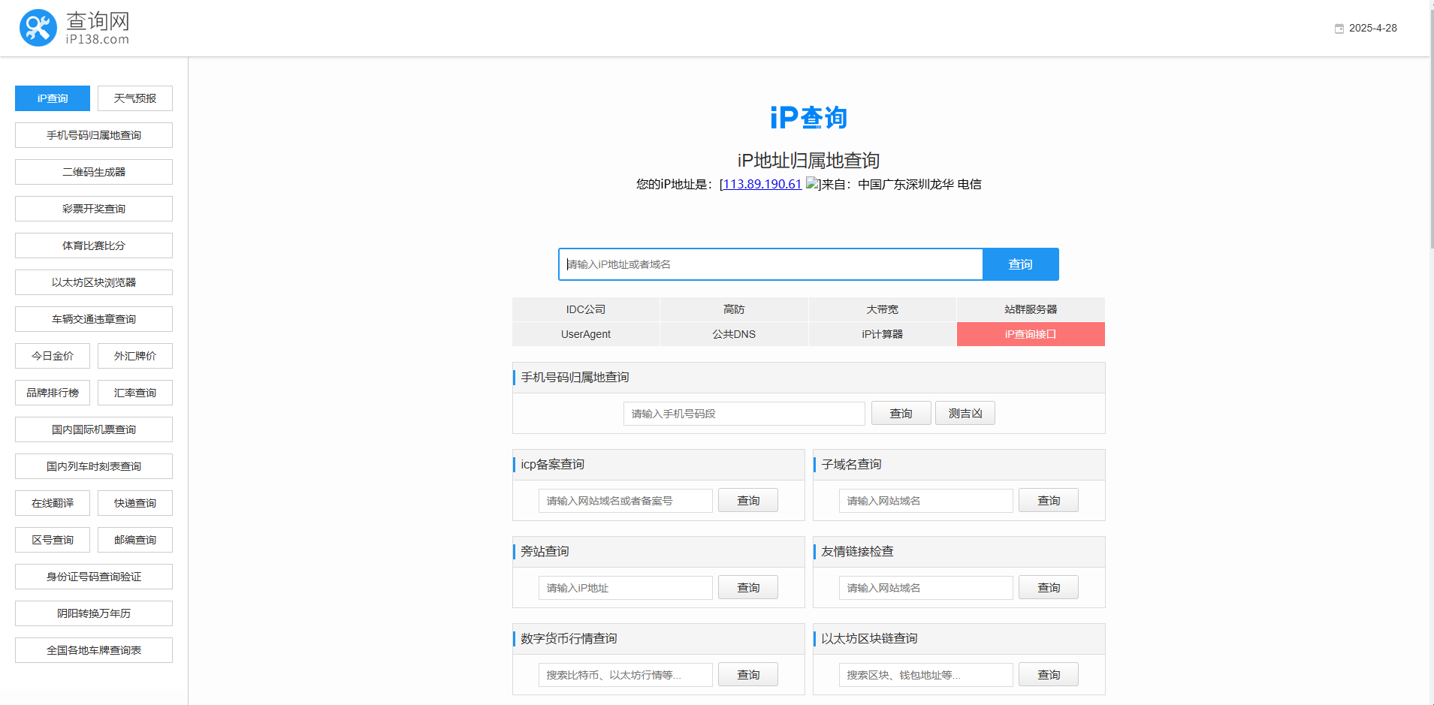This screenshot has width=1434, height=705.
Task: Click the highlighted iP查询接口 tab
Action: point(1030,334)
